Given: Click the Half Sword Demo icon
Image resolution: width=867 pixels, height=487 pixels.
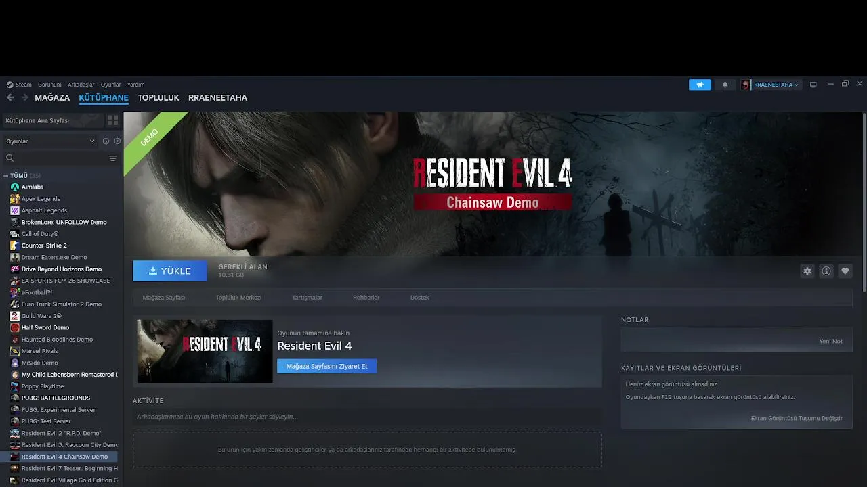Looking at the screenshot, I should tap(15, 327).
